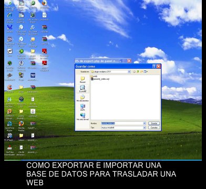Select the .sql file in the list

pos(100,79)
